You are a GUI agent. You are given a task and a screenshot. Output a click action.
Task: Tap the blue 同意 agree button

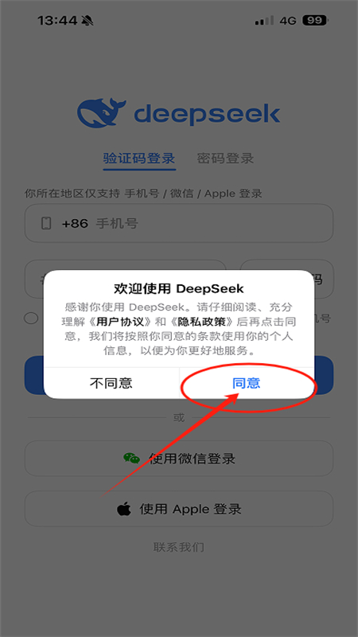247,383
